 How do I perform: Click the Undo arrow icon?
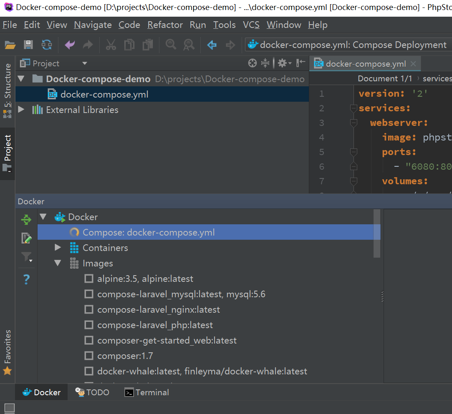click(x=70, y=45)
